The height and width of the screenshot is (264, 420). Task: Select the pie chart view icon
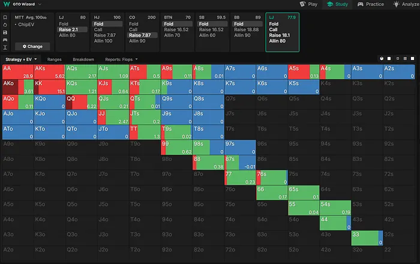tap(382, 59)
